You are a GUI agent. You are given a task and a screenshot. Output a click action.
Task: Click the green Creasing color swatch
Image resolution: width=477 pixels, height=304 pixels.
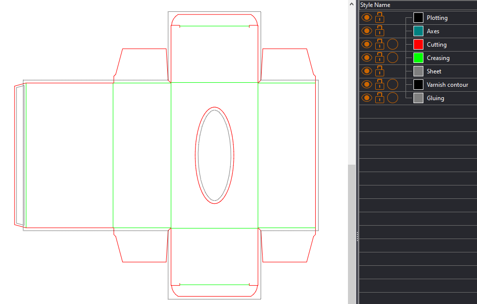coord(418,58)
